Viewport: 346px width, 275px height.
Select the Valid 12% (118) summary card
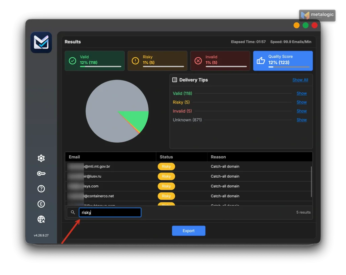[x=95, y=61]
